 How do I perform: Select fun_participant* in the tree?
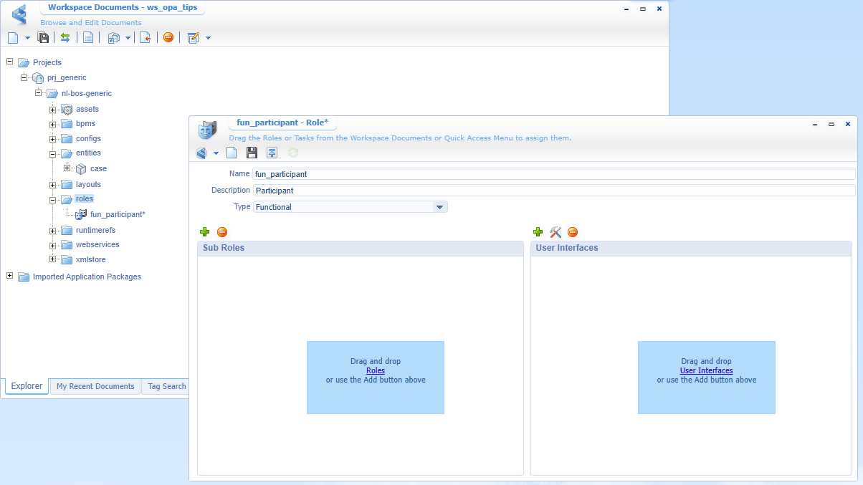[x=118, y=214]
